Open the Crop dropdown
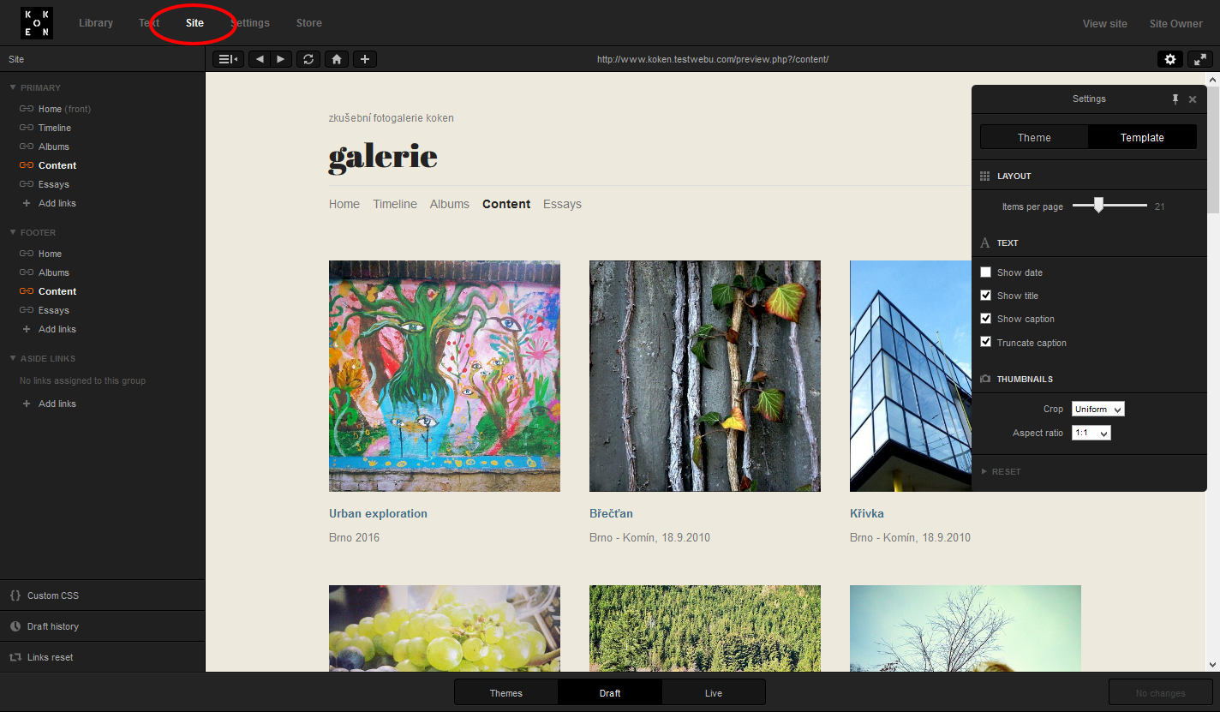 (x=1098, y=410)
